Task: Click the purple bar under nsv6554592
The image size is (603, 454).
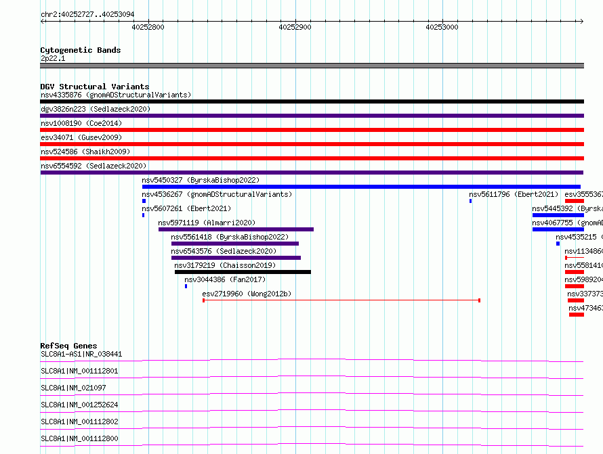Action: point(312,173)
